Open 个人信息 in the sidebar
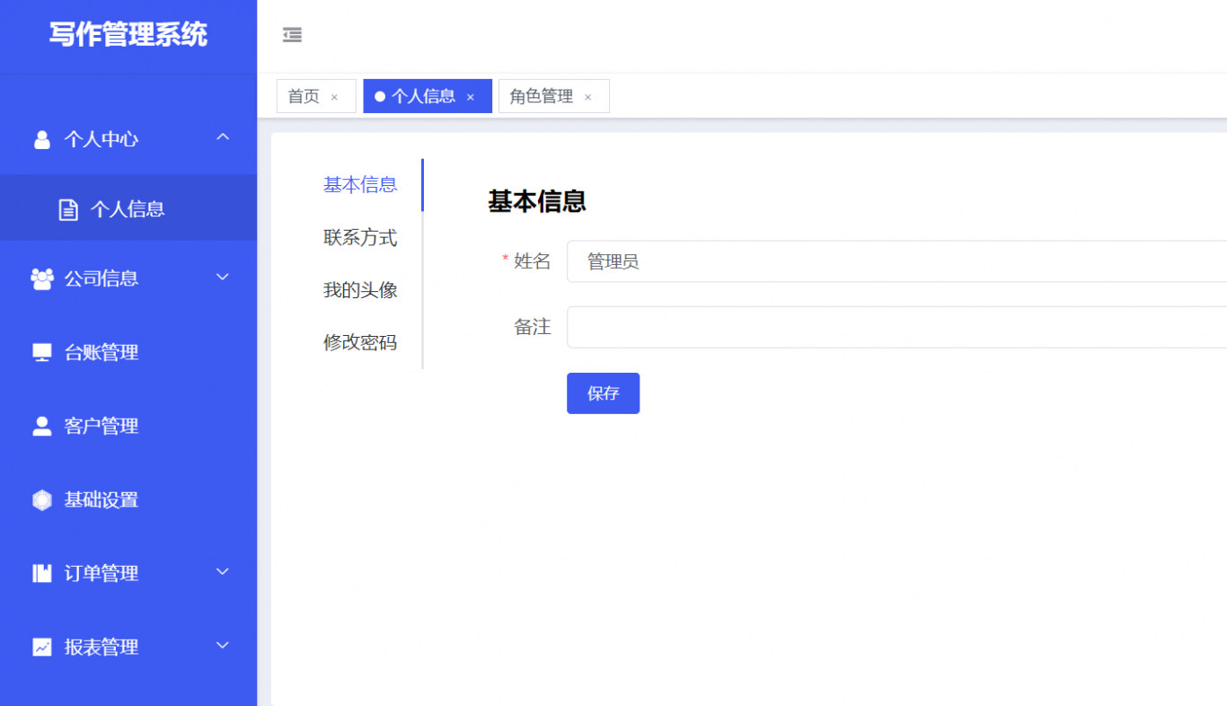Image resolution: width=1227 pixels, height=706 pixels. click(128, 209)
